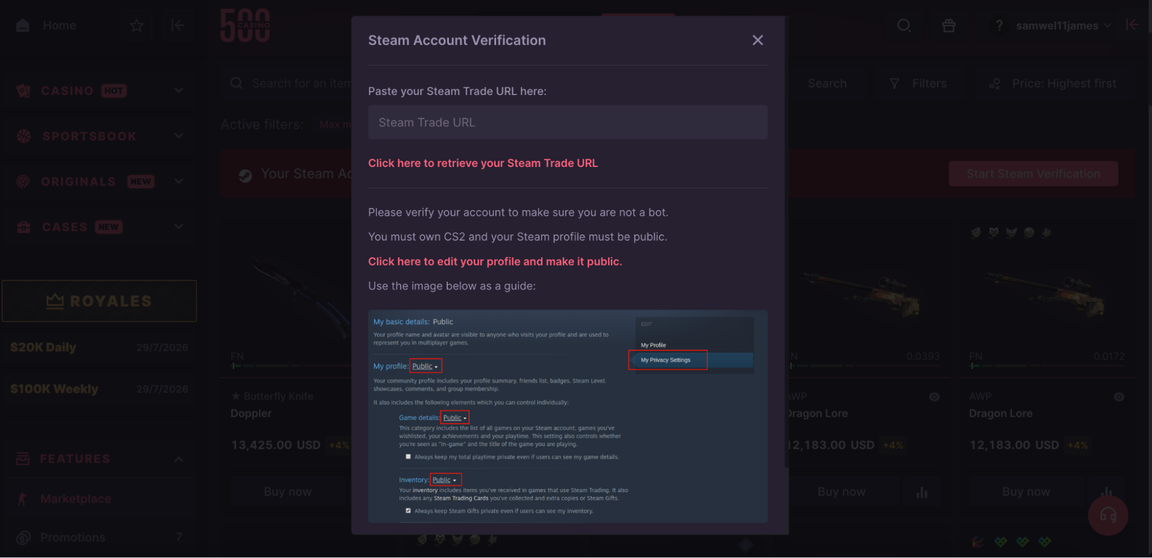This screenshot has width=1152, height=558.
Task: Open the Cases category
Action: coord(65,227)
